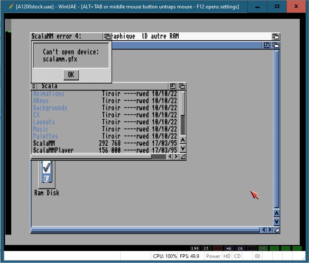Click the 00 floppy LED in the emulator bar
The width and height of the screenshot is (309, 263).
pyautogui.click(x=263, y=248)
